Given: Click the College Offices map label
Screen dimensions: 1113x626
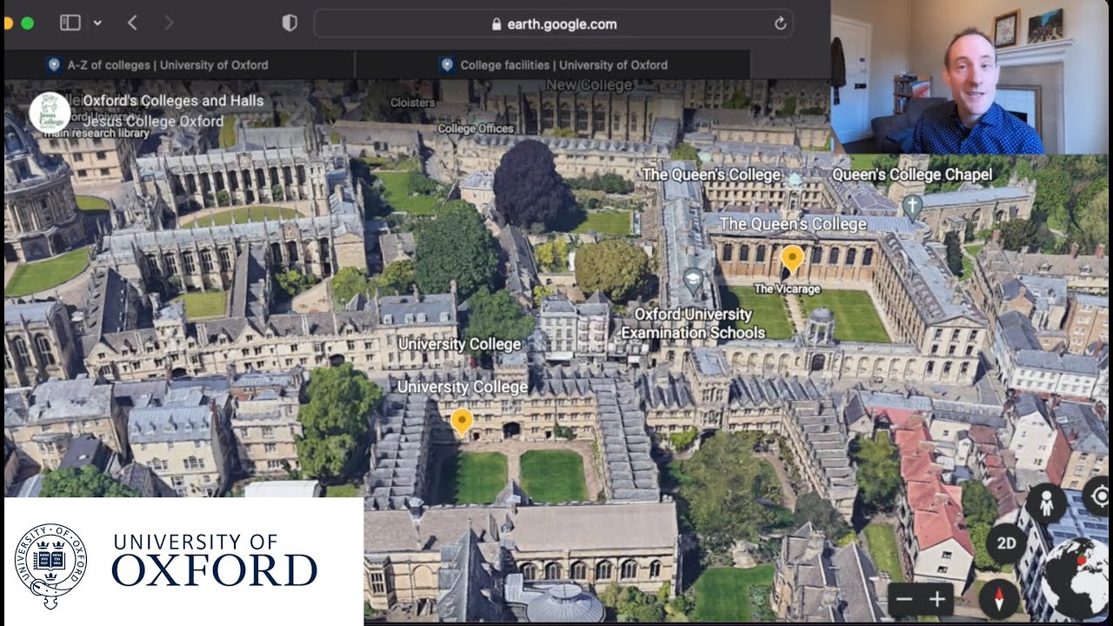Looking at the screenshot, I should point(476,129).
